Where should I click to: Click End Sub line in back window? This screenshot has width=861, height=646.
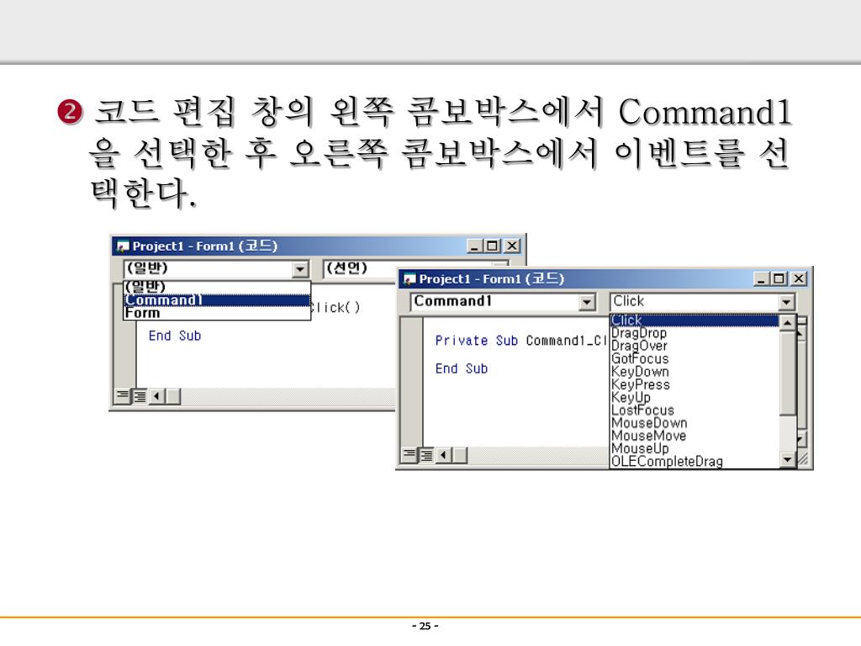[175, 336]
